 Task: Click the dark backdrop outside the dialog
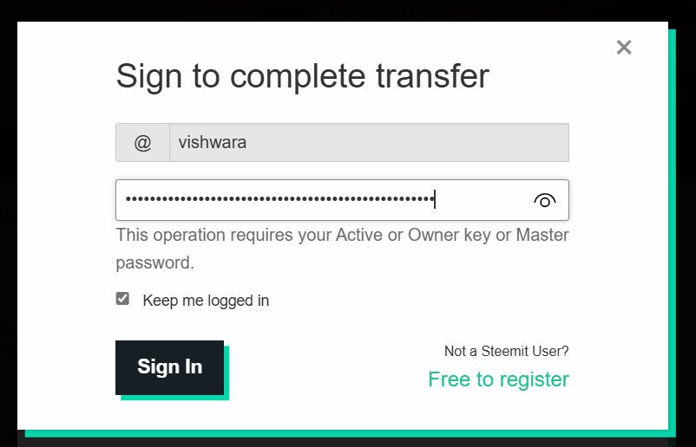pyautogui.click(x=8, y=222)
